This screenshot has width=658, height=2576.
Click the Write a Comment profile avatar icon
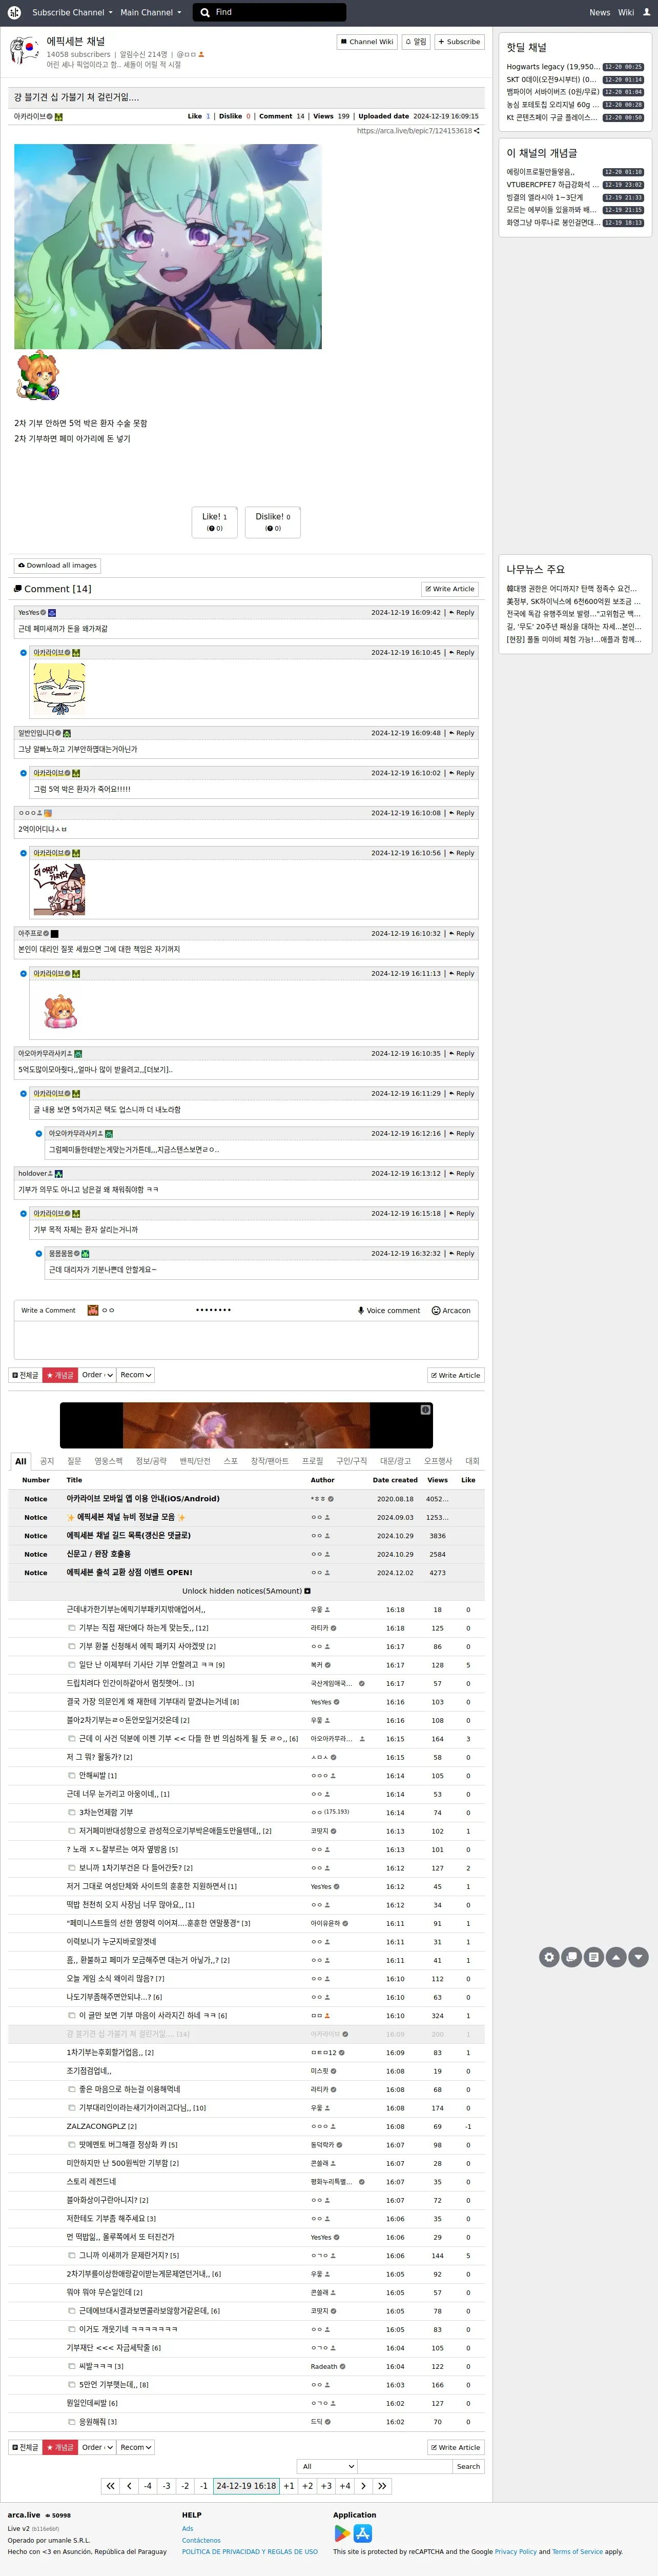(x=93, y=1310)
